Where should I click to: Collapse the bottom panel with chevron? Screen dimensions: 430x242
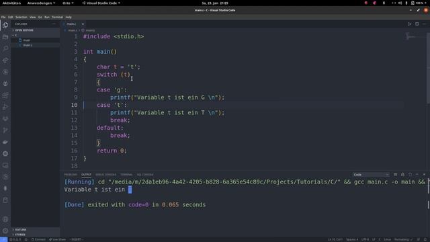pyautogui.click(x=417, y=175)
